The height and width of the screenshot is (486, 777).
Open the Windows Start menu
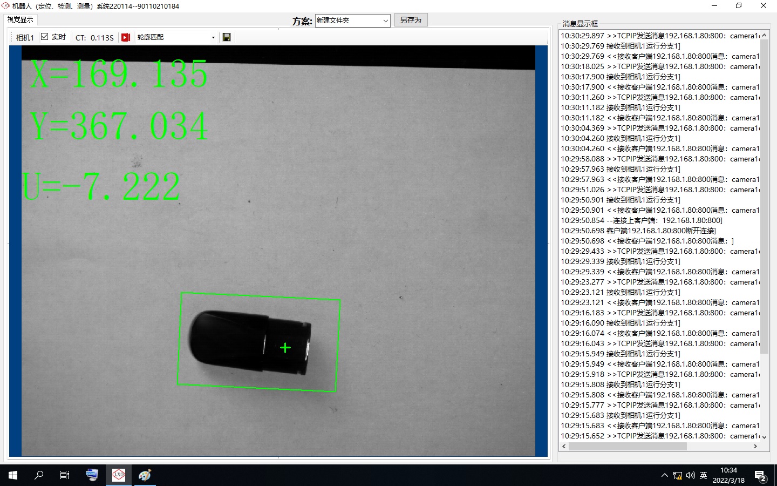(13, 475)
